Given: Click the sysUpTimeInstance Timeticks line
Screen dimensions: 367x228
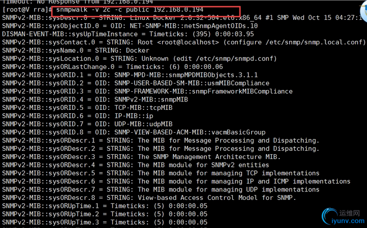Looking at the screenshot, I should coord(128,34).
